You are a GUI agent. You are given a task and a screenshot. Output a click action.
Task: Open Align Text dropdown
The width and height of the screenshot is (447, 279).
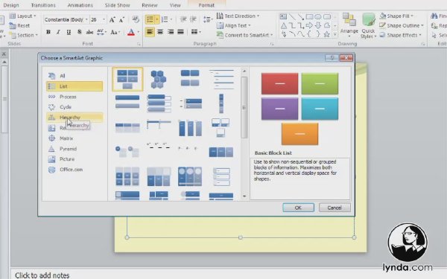(x=234, y=25)
